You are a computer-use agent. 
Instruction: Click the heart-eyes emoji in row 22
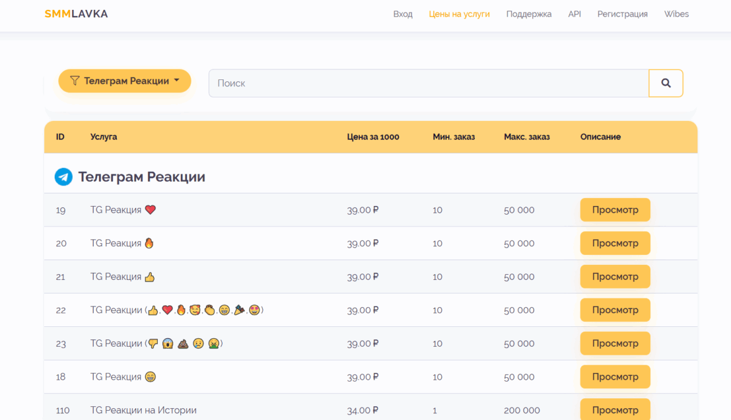click(255, 310)
